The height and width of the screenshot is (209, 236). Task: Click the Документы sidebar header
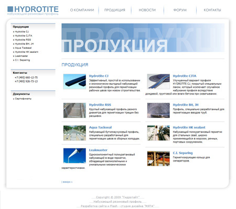(21, 94)
